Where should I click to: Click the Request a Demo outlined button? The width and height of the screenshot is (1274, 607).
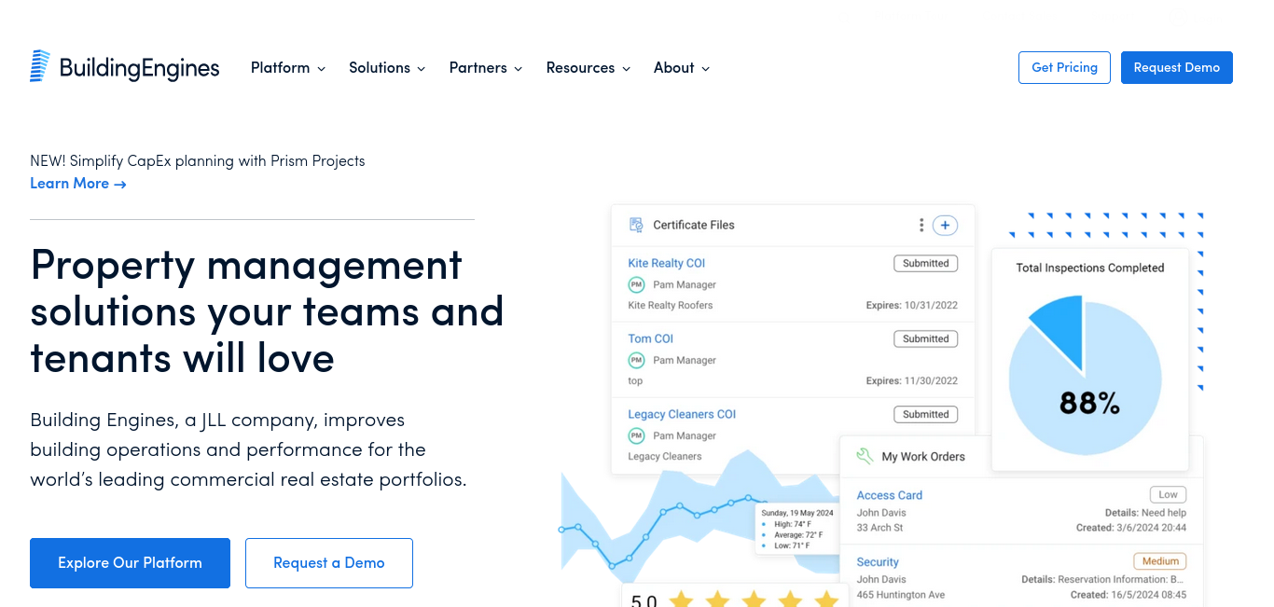329,563
